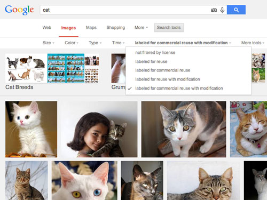Open the grumpy cat close-up thumbnail
The image size is (267, 200).
point(119,68)
